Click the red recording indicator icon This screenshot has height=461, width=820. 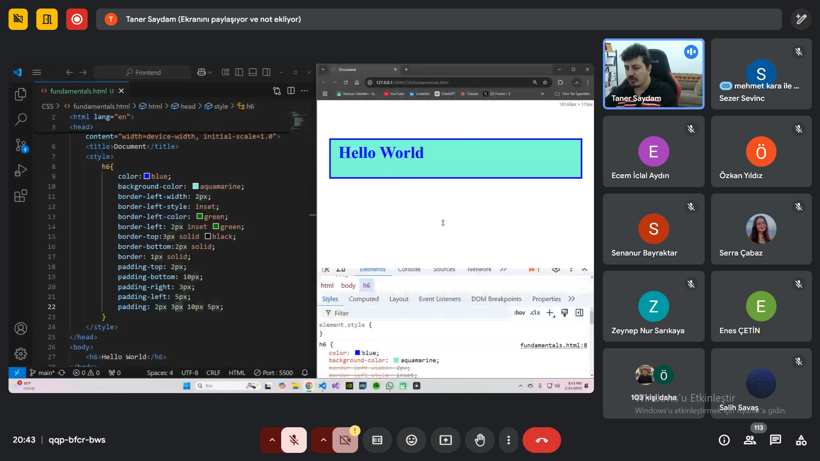tap(77, 19)
